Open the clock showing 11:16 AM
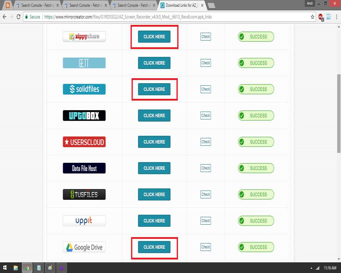 (330, 268)
